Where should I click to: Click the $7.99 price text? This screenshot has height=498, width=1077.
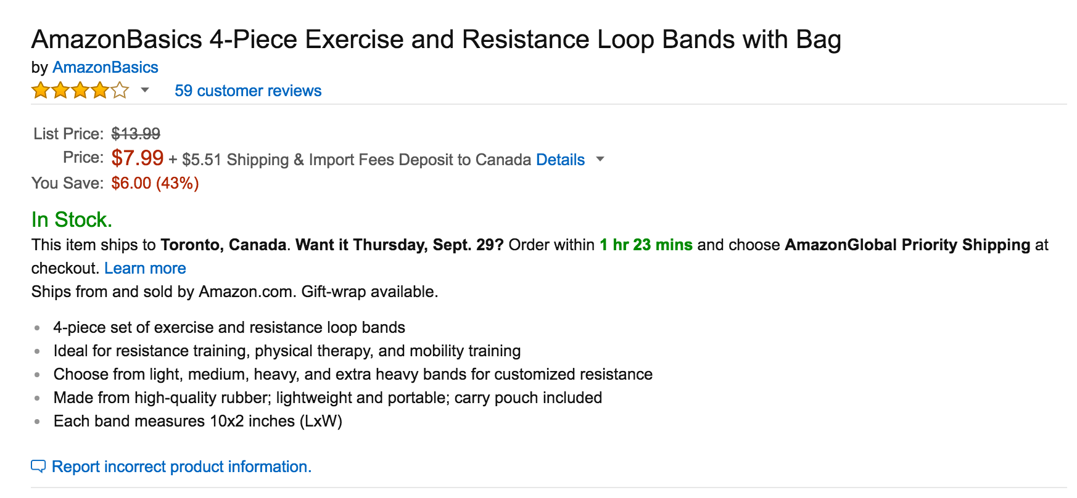coord(136,158)
